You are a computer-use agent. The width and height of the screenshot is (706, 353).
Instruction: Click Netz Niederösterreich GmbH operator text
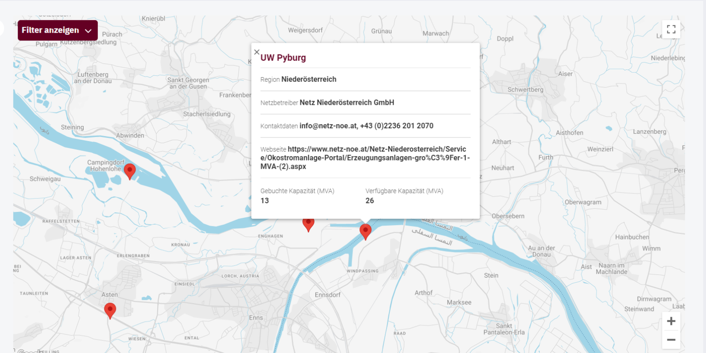click(347, 102)
